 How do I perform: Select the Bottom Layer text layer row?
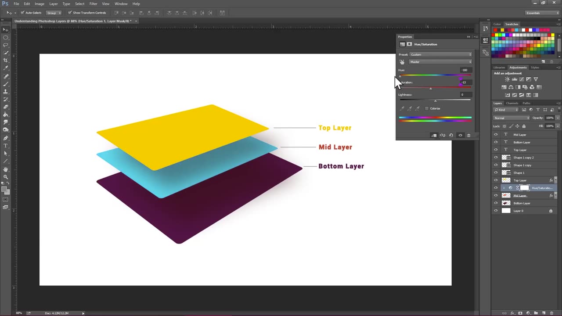coord(526,142)
